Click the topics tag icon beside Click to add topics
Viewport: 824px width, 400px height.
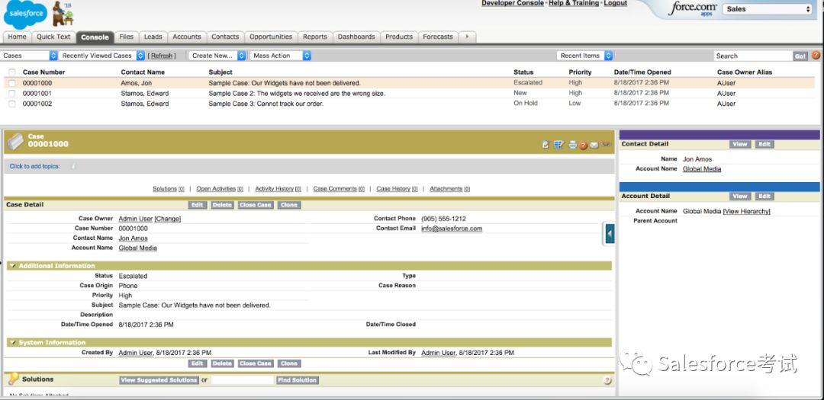pos(73,166)
